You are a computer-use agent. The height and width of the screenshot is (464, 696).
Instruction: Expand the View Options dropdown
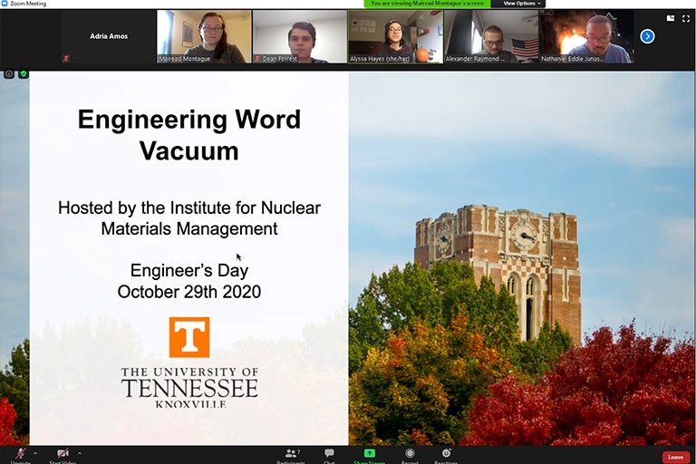click(523, 4)
